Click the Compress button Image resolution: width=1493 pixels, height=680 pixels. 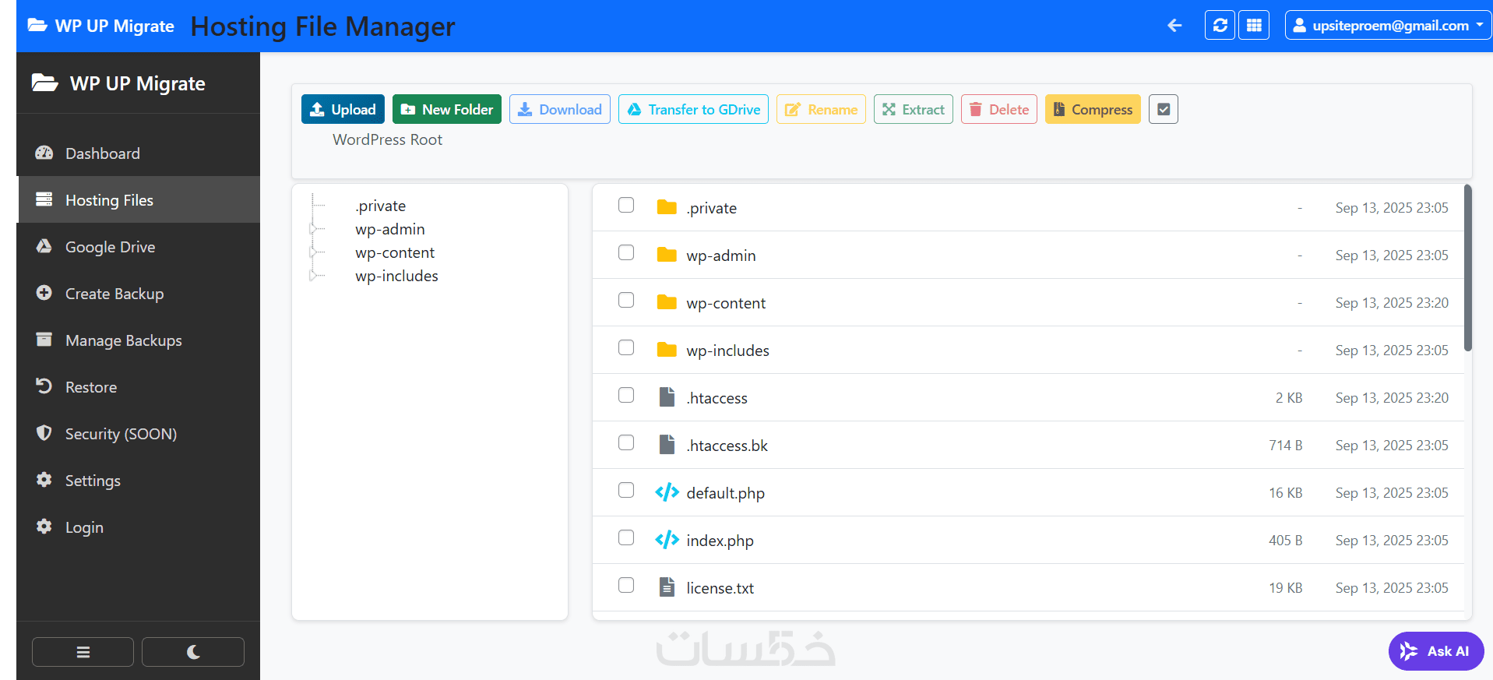(x=1093, y=109)
